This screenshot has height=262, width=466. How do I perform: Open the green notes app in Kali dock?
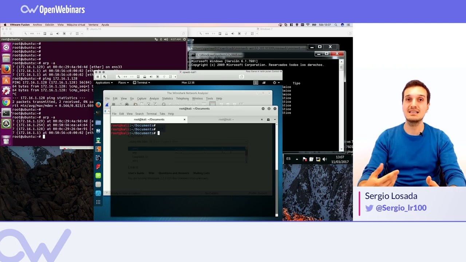tap(98, 175)
